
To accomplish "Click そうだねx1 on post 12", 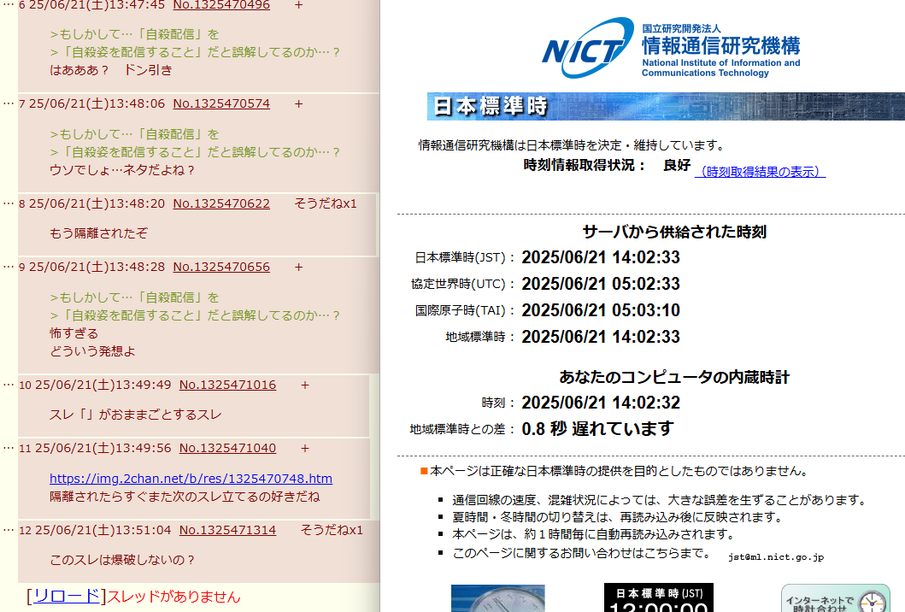I will point(332,530).
